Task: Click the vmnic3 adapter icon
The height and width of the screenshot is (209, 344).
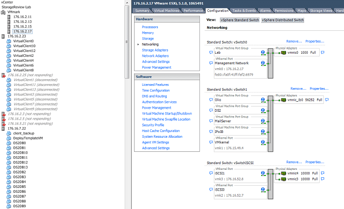Action: 284,179
